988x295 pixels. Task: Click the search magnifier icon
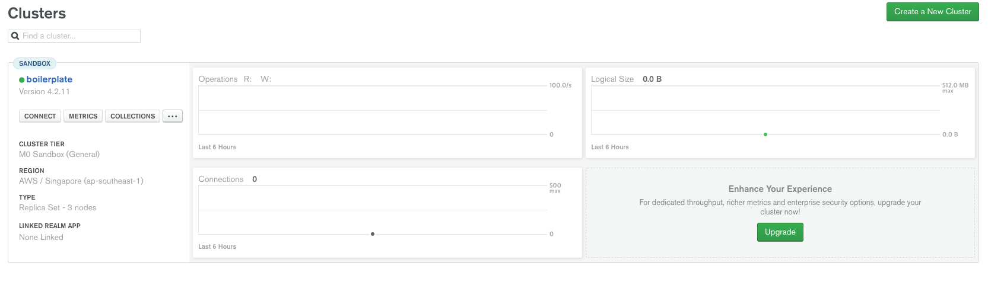15,36
